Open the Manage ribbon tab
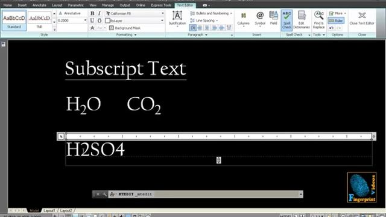Image resolution: width=386 pixels, height=217 pixels. 108,5
